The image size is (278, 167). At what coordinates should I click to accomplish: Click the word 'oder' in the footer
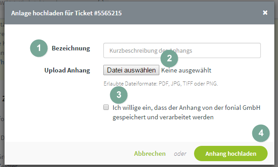pos(180,154)
